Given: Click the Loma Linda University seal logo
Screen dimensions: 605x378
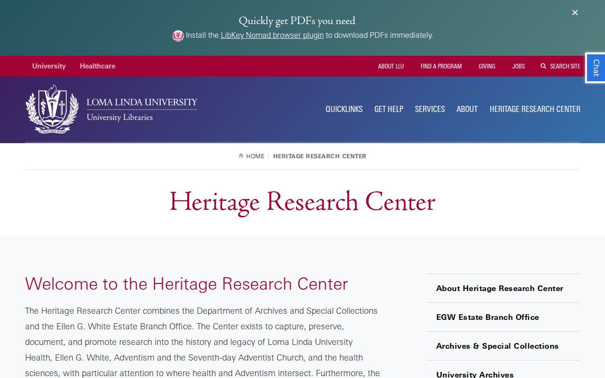Looking at the screenshot, I should 52,109.
